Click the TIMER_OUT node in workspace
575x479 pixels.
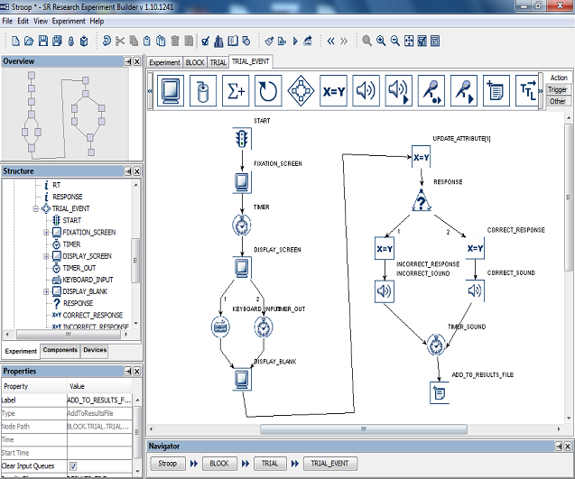point(263,327)
